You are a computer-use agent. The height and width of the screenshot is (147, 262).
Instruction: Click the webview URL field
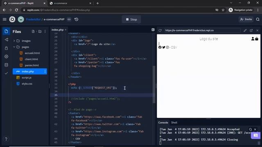click(202, 30)
